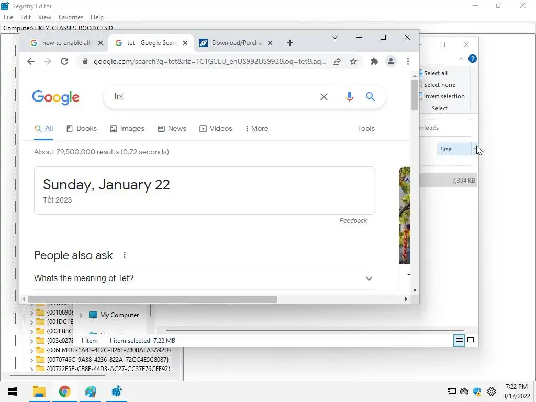536x402 pixels.
Task: Click scroll down arrow in Chrome page
Action: [x=415, y=290]
